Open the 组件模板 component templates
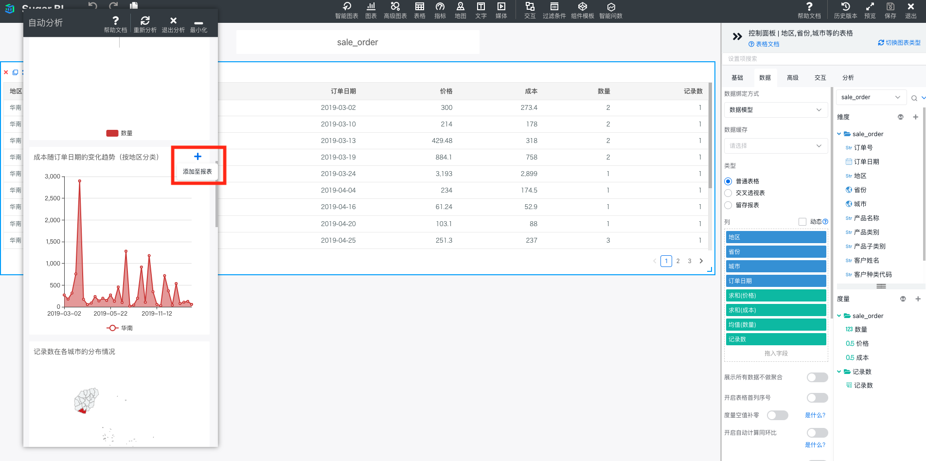This screenshot has width=926, height=461. [x=582, y=10]
